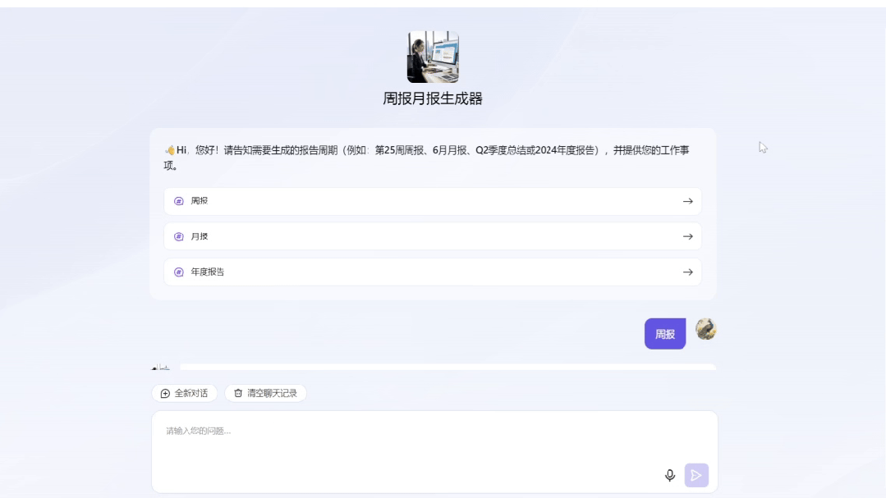The image size is (886, 498).
Task: Click the robot icon beside 月报 suggestion
Action: tap(181, 236)
